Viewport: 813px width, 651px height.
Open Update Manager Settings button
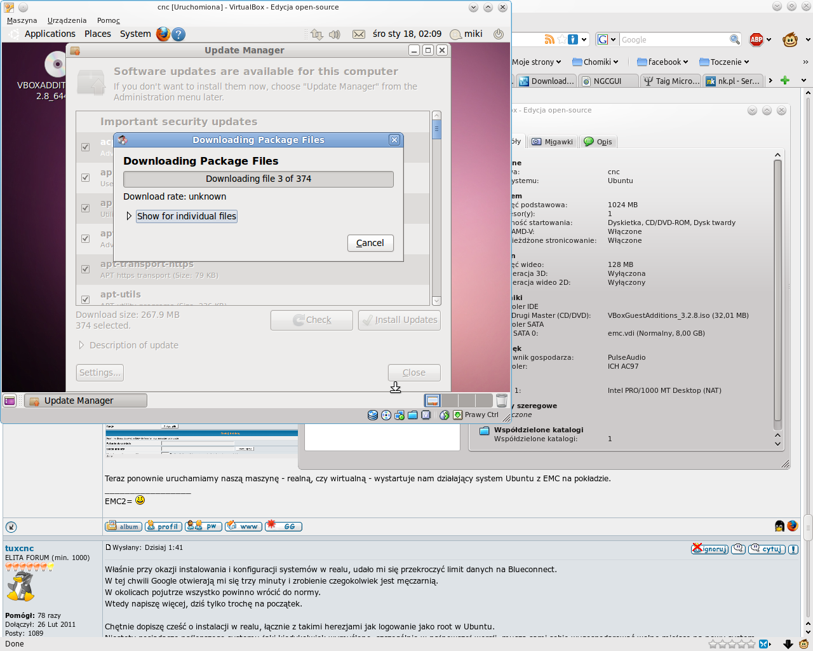100,373
